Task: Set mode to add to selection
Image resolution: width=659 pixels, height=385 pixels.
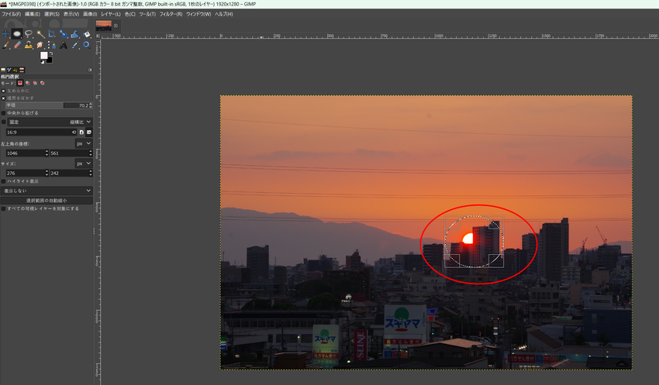Action: [28, 83]
